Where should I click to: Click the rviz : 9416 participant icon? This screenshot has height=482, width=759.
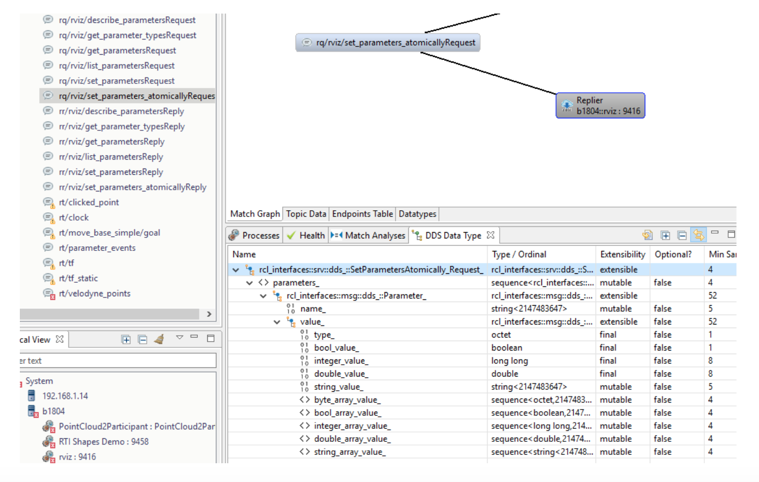click(x=48, y=457)
